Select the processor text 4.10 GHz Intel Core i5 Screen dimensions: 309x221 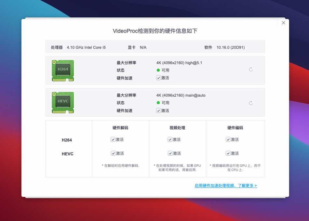pos(86,47)
